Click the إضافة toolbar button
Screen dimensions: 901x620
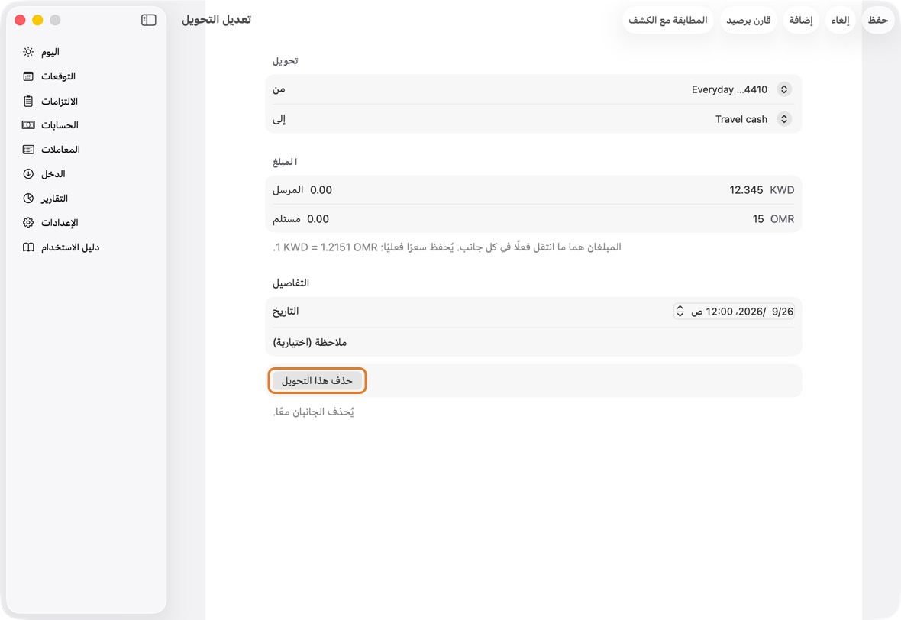(801, 20)
